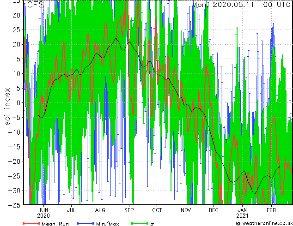Click the OCT x-axis label
Image resolution: width=293 pixels, height=226 pixels.
(x=157, y=210)
